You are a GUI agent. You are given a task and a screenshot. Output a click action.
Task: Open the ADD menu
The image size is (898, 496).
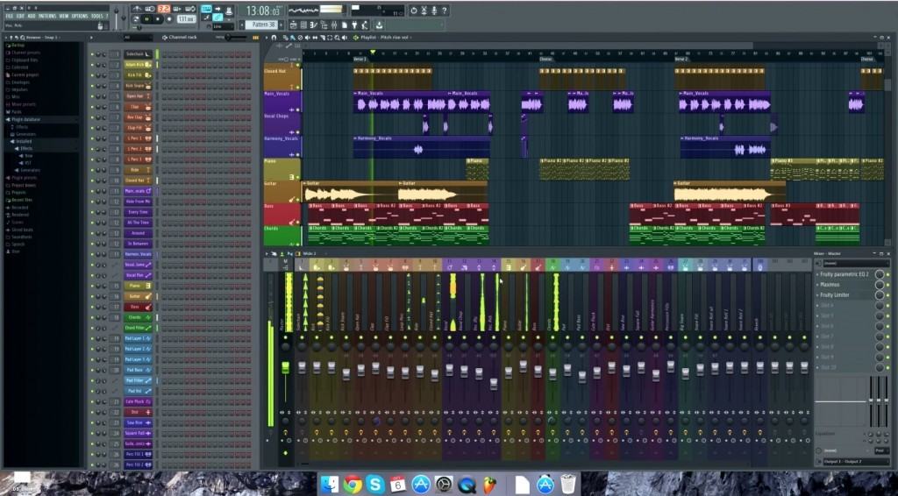[32, 17]
